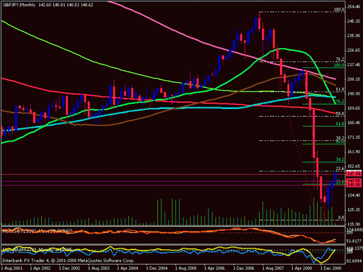Select the 1 Dec 2004 date label

point(157,269)
